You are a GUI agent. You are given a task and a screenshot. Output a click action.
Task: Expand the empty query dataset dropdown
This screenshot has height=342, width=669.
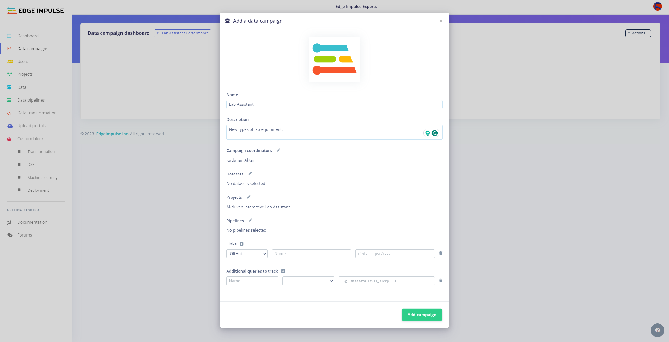pos(308,281)
